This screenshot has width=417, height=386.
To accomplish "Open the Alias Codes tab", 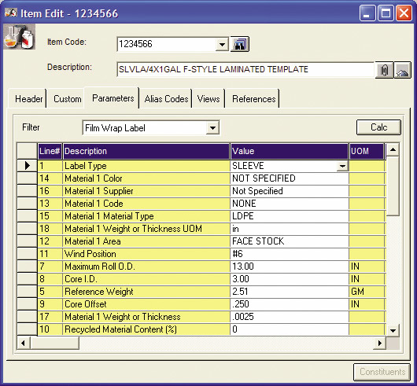I will click(166, 99).
